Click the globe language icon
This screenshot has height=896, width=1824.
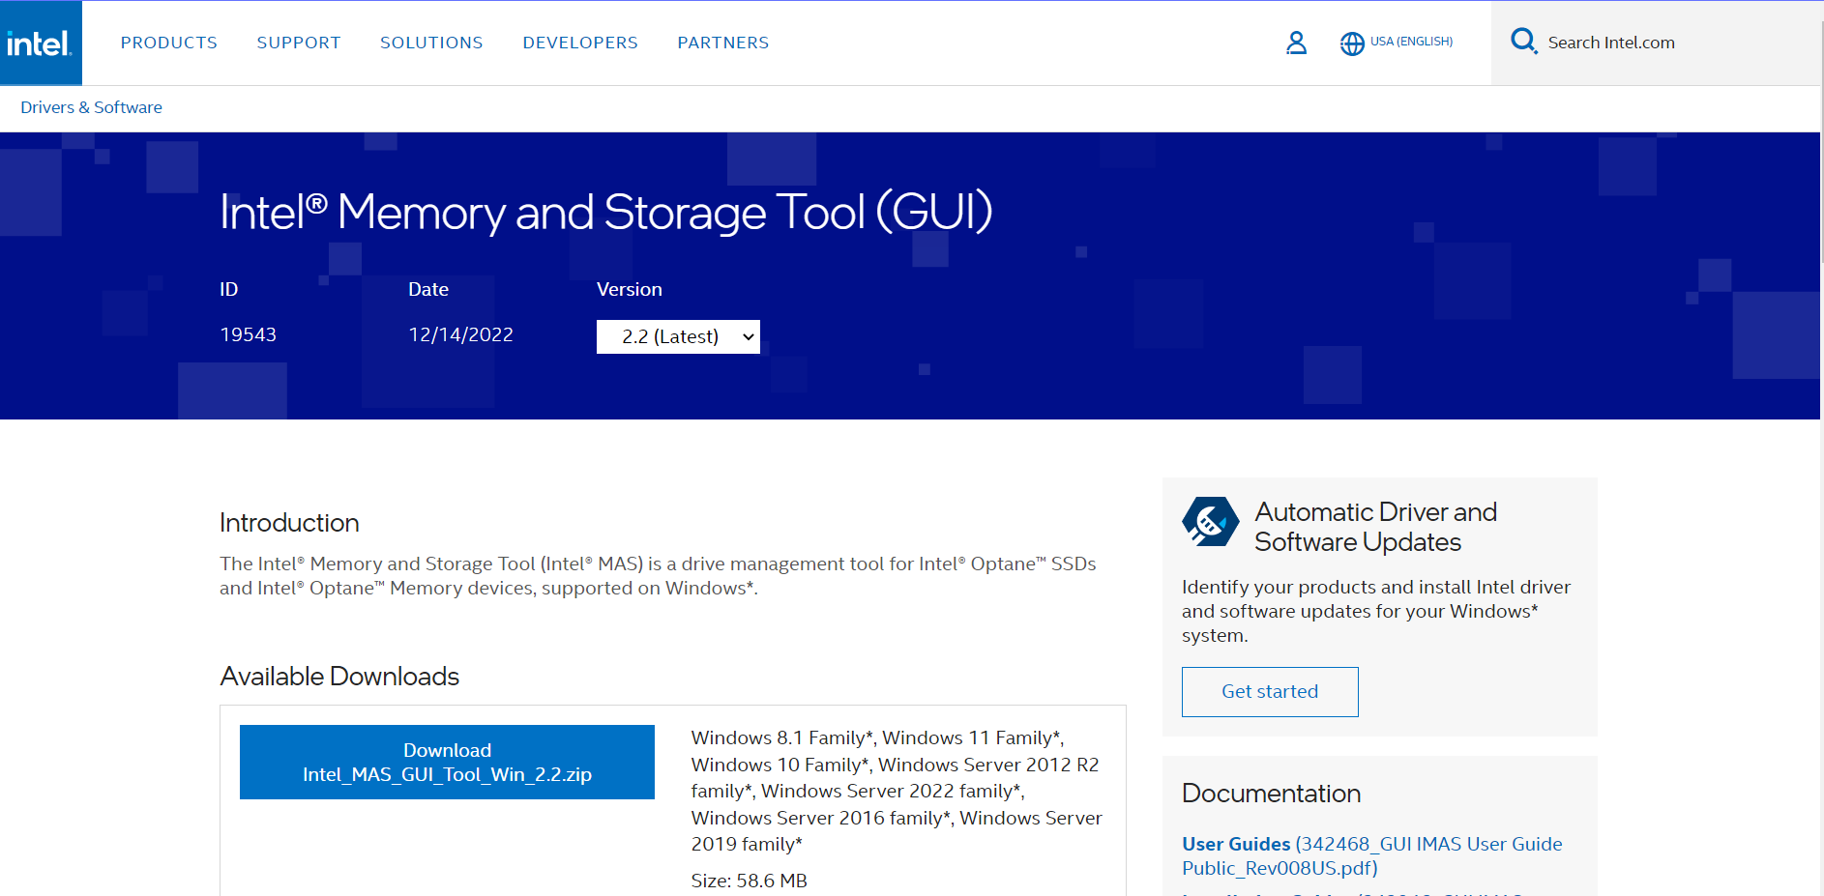click(x=1351, y=43)
